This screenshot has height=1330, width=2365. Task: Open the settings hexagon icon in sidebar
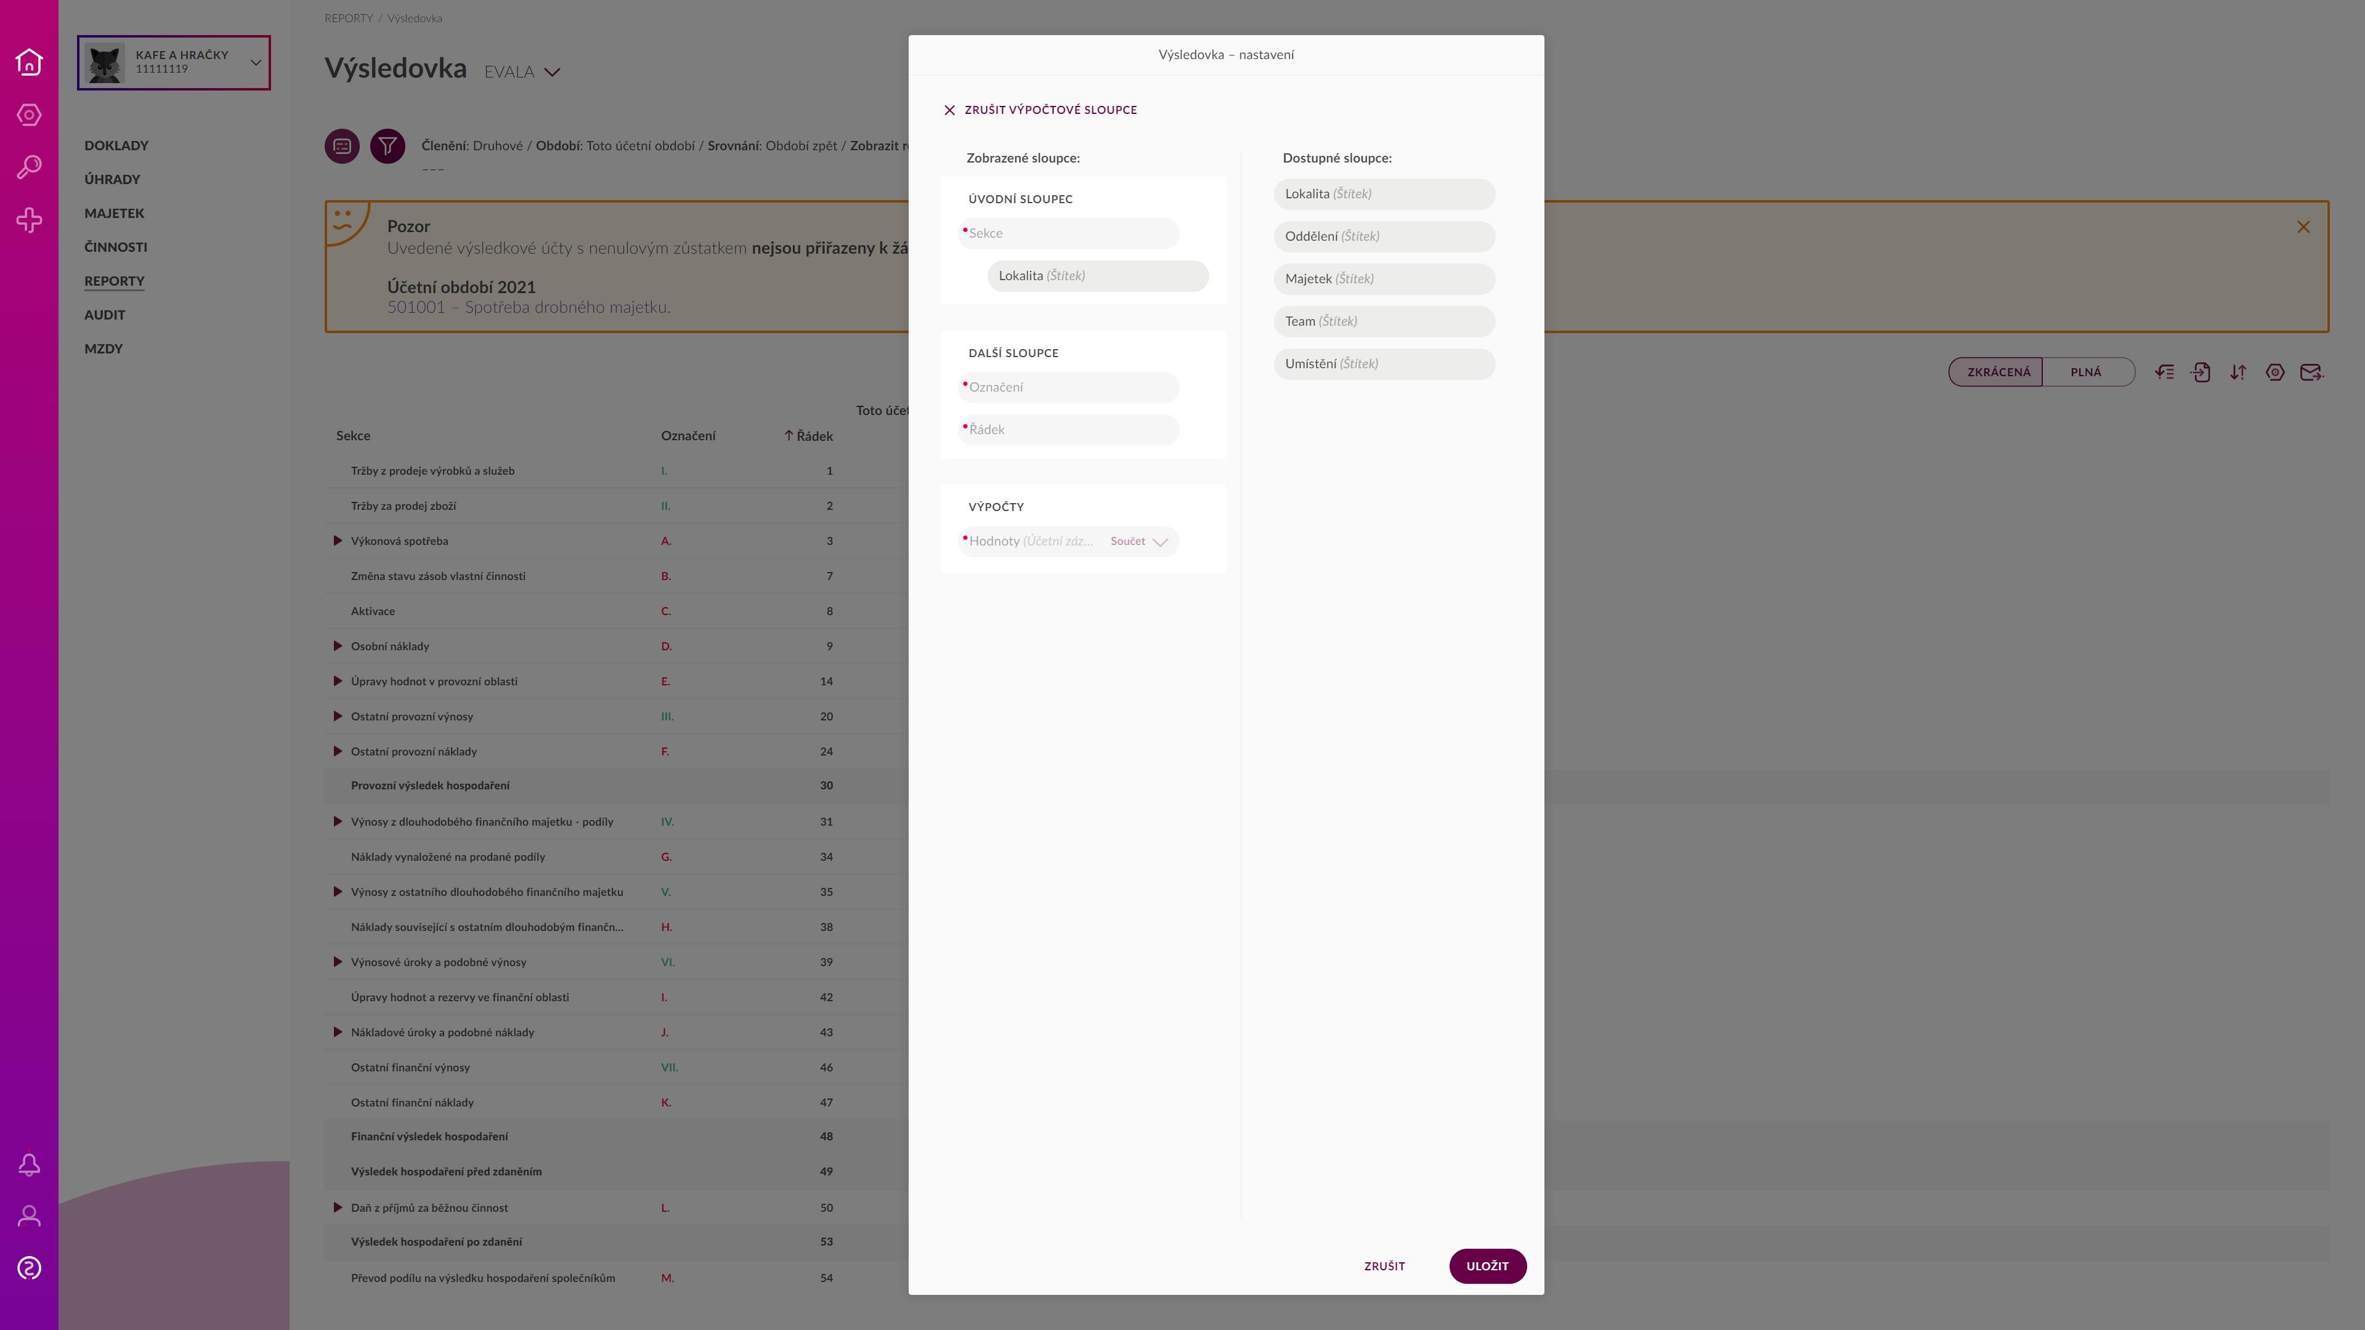(28, 115)
